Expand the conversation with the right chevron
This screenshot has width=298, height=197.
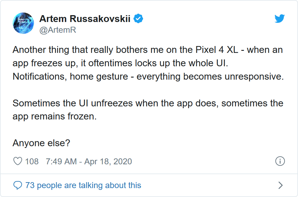pos(280,185)
